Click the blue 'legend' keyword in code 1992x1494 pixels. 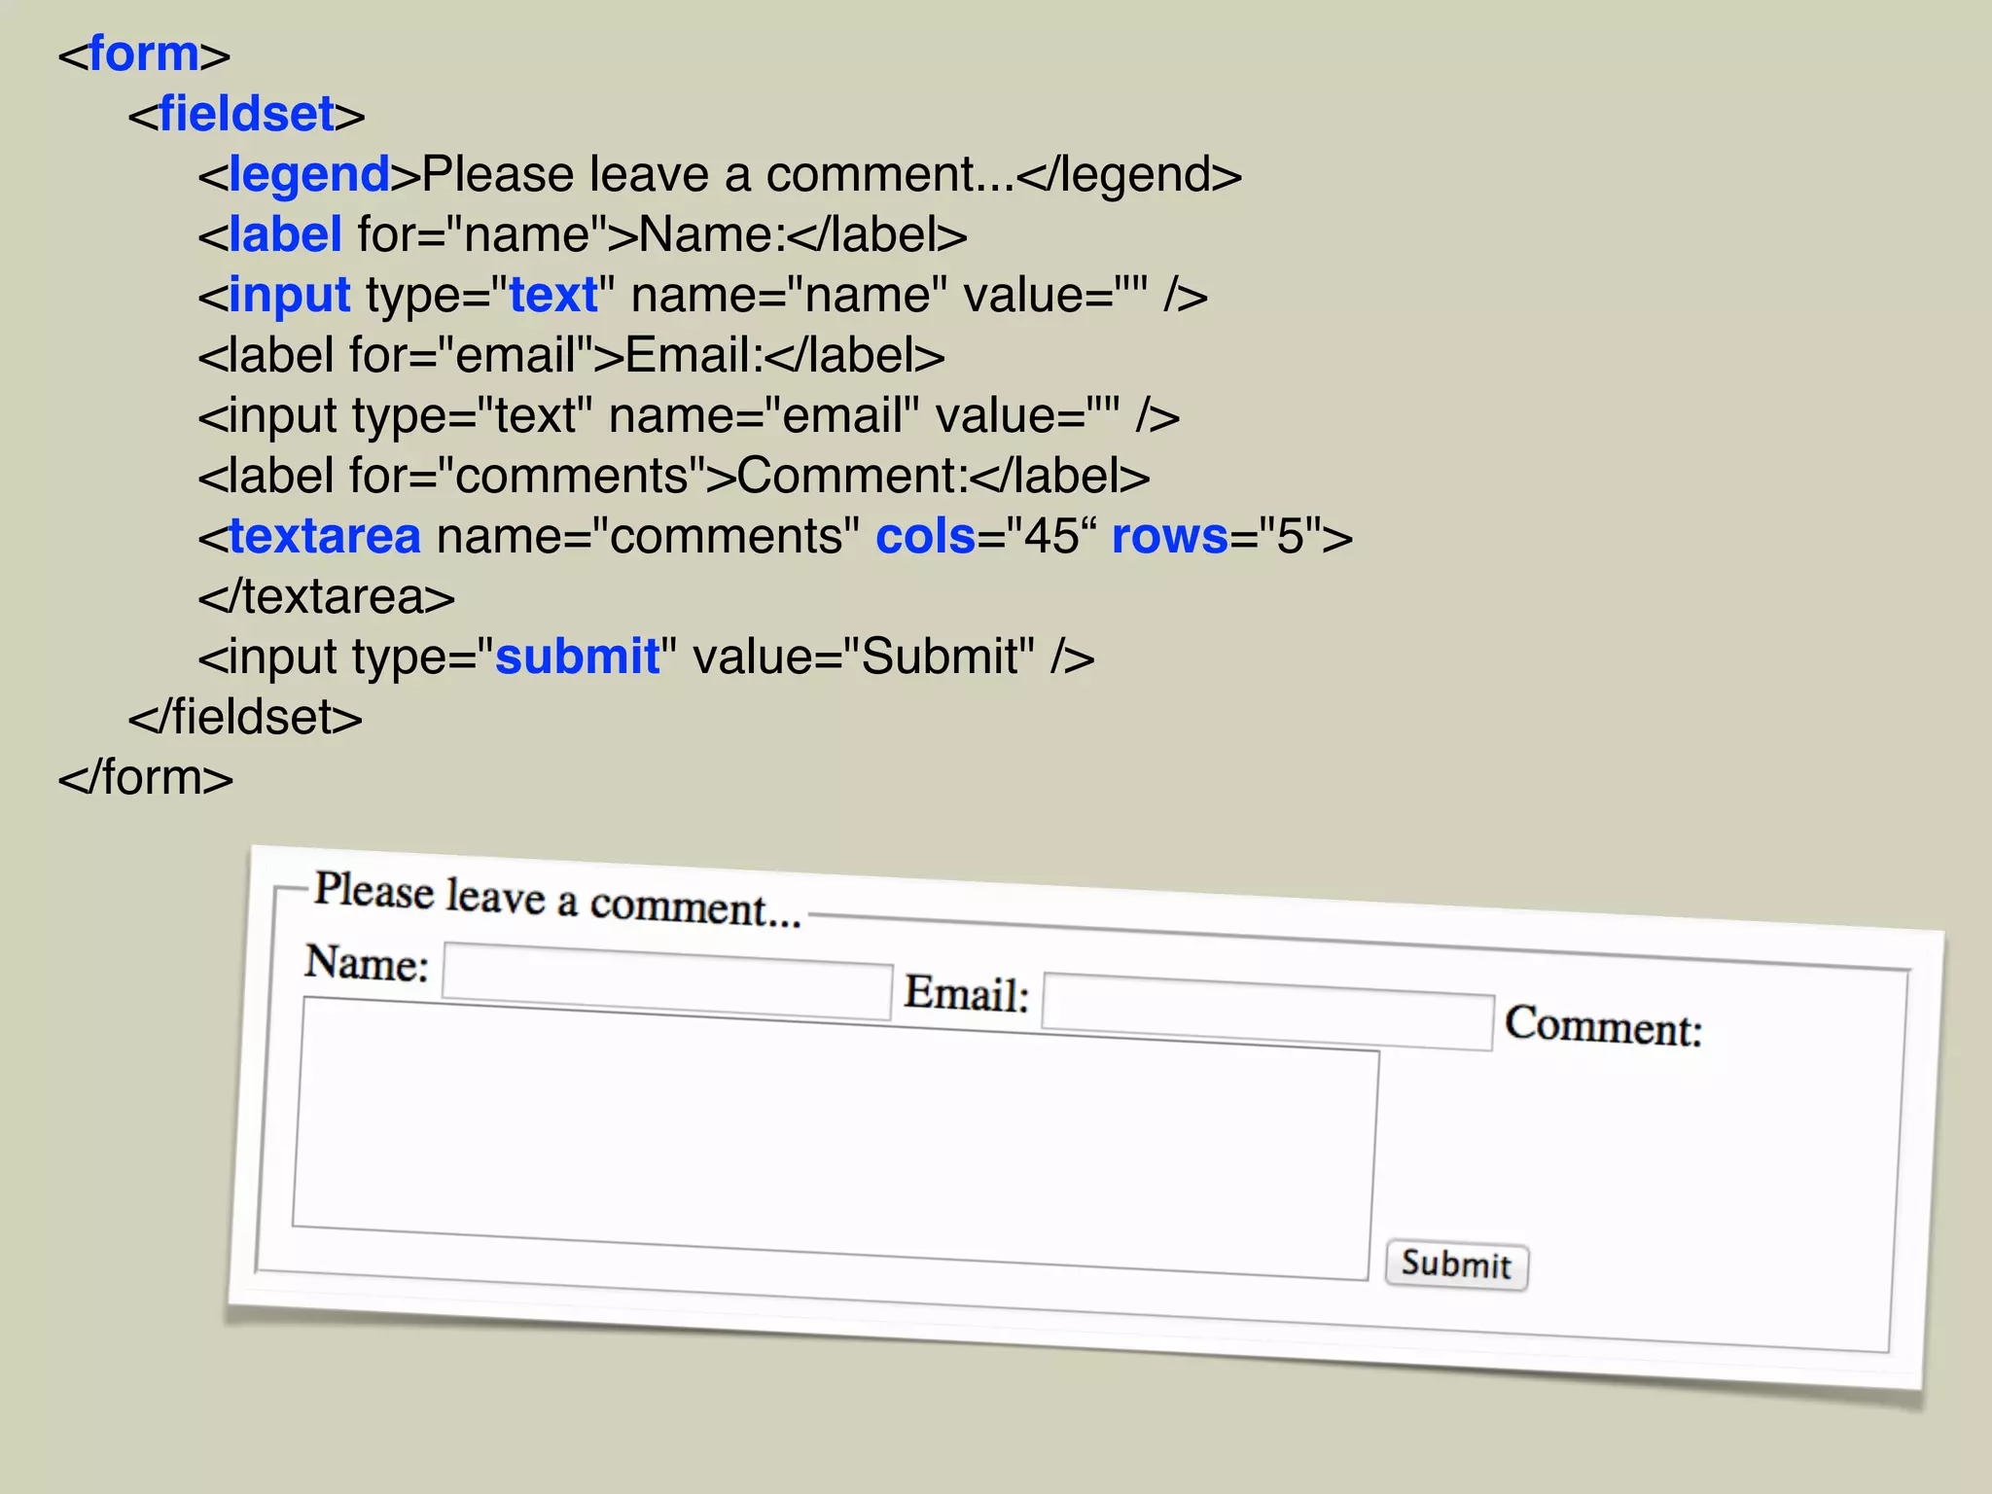[308, 175]
